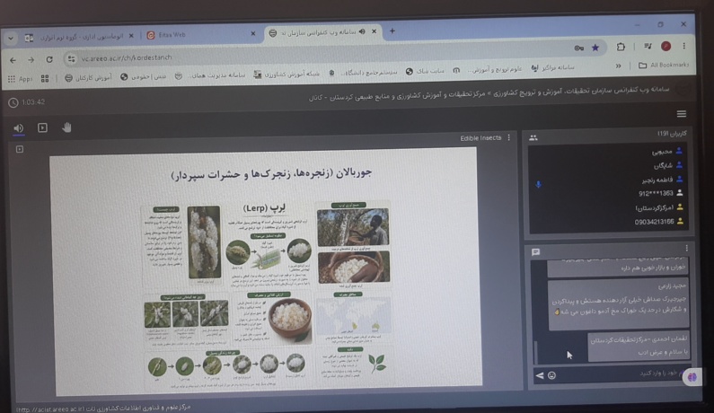View site information icon in address bar
This screenshot has height=413, width=714.
(x=71, y=58)
